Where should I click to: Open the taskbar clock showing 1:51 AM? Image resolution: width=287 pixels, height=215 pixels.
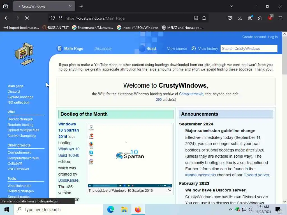click(263, 209)
